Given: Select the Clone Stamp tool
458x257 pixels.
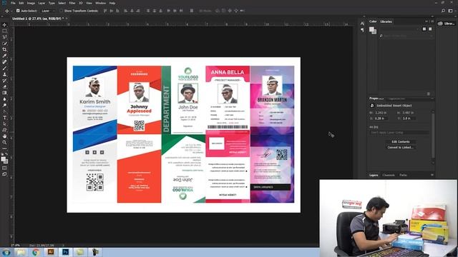Looking at the screenshot, I should (x=4, y=74).
